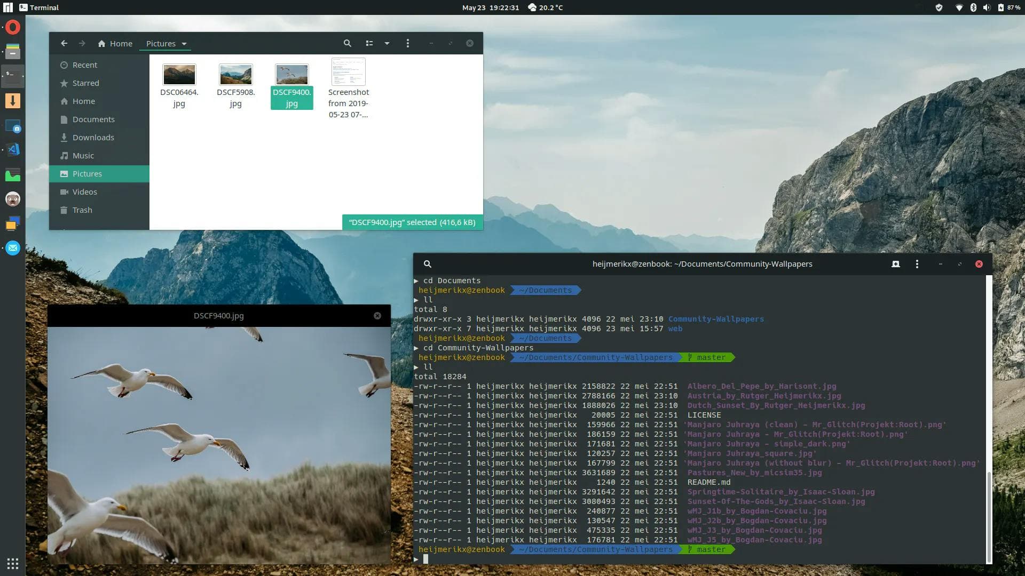The height and width of the screenshot is (576, 1025).
Task: Open the system monitor dock icon
Action: pyautogui.click(x=13, y=175)
